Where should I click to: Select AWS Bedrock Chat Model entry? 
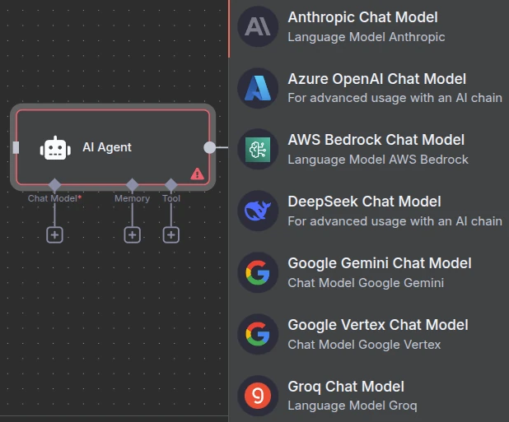click(369, 150)
